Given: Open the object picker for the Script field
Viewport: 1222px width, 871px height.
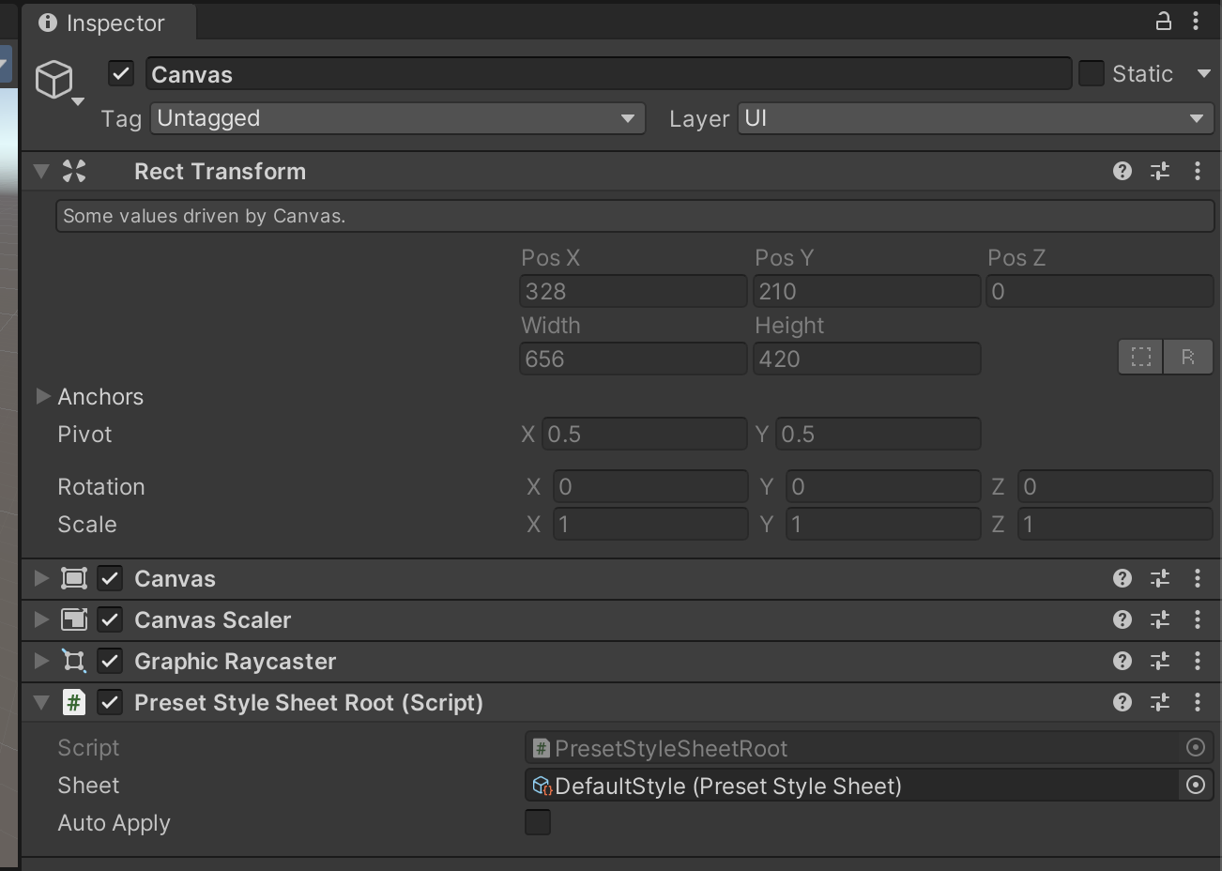Looking at the screenshot, I should [1195, 747].
